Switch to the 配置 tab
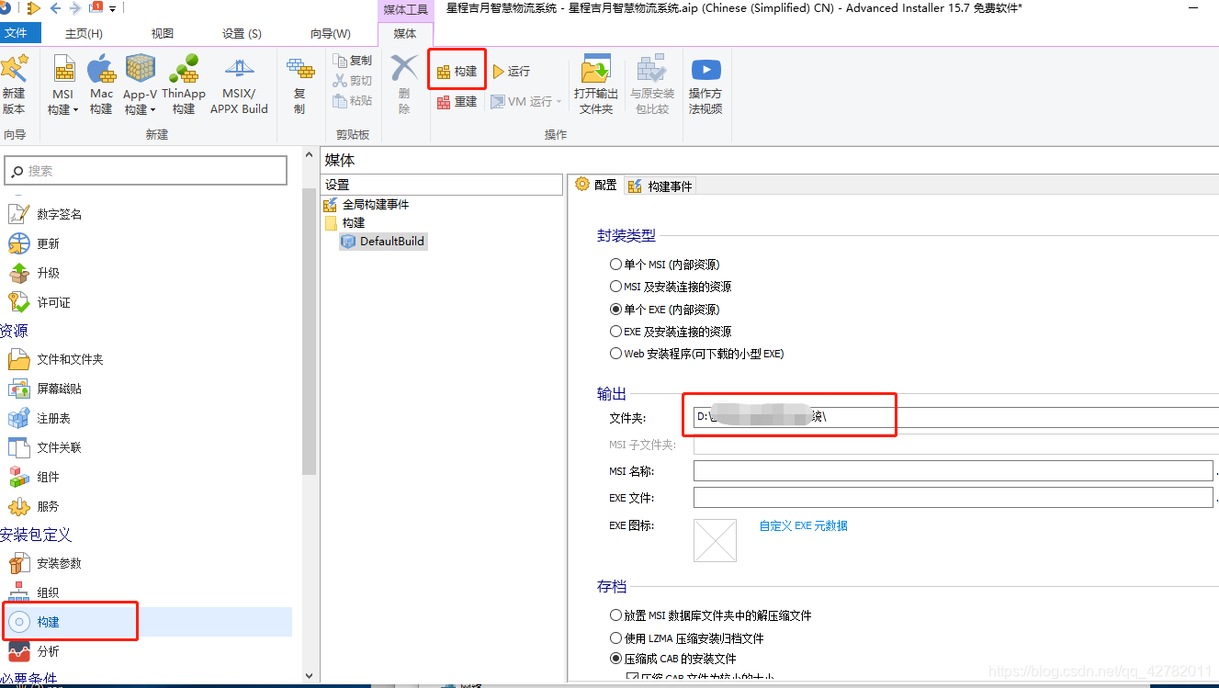This screenshot has width=1219, height=688. pyautogui.click(x=596, y=185)
